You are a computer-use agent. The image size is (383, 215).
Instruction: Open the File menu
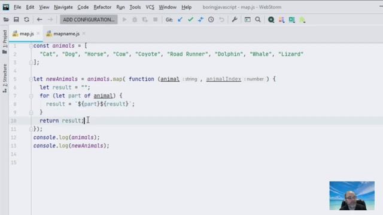[17, 7]
